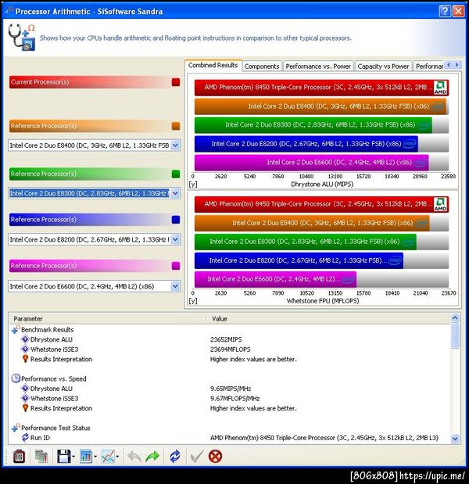This screenshot has width=469, height=484.
Task: Open the save icon dropdown arrow
Action: [73, 457]
